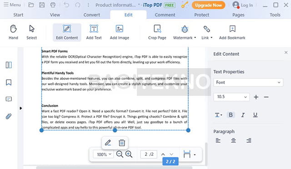Open the attachments paperclip panel
Viewport: 291px width, 169px height.
coord(9,116)
